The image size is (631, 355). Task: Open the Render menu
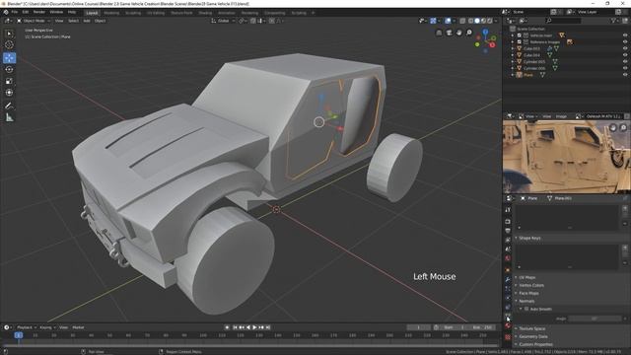click(39, 13)
